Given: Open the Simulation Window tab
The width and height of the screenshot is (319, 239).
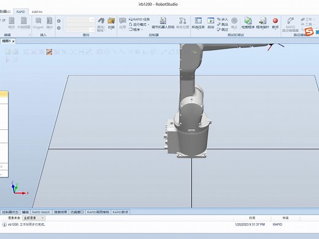Looking at the screenshot, I should tap(77, 212).
